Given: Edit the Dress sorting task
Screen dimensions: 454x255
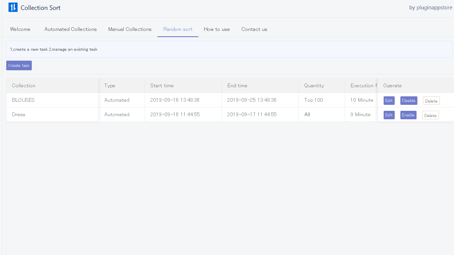Looking at the screenshot, I should coord(389,115).
